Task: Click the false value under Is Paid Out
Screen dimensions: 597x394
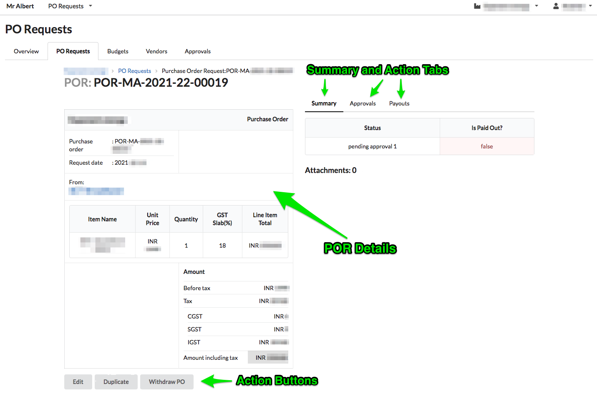Action: coord(486,146)
